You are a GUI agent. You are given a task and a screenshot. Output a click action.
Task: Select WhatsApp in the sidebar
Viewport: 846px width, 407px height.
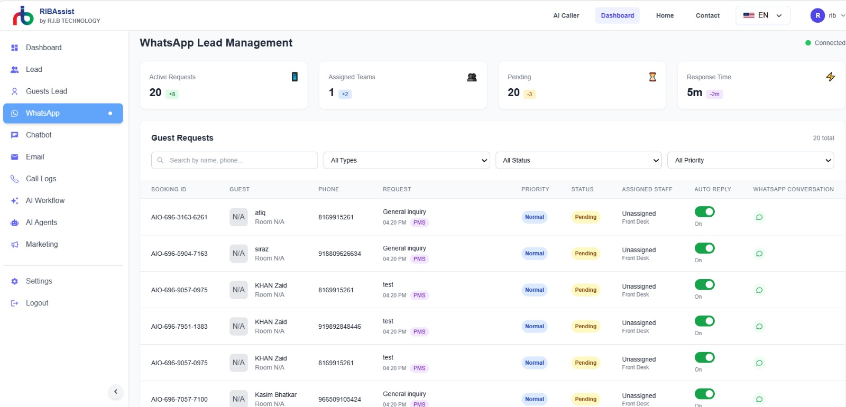click(63, 113)
